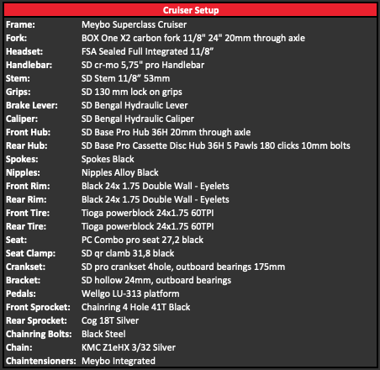The height and width of the screenshot is (370, 380).
Task: Select KMC Z1eHX chain value
Action: [x=129, y=347]
